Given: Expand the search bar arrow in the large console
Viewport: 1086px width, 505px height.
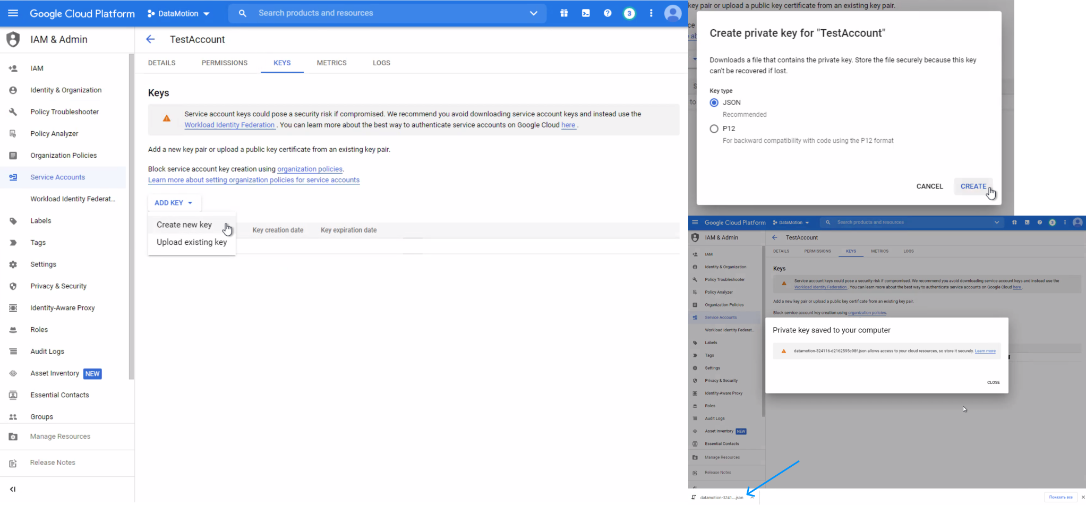Looking at the screenshot, I should point(533,13).
